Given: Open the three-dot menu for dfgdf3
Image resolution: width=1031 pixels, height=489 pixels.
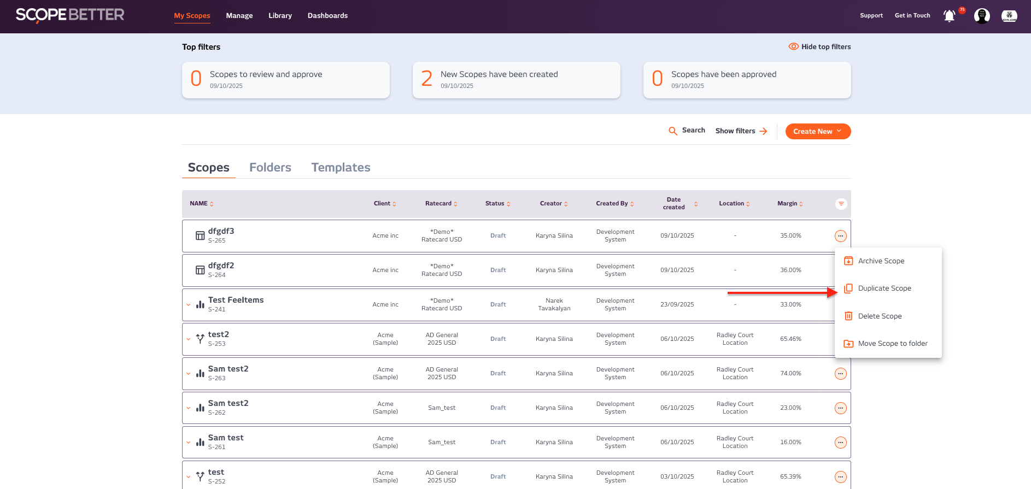Looking at the screenshot, I should point(840,236).
